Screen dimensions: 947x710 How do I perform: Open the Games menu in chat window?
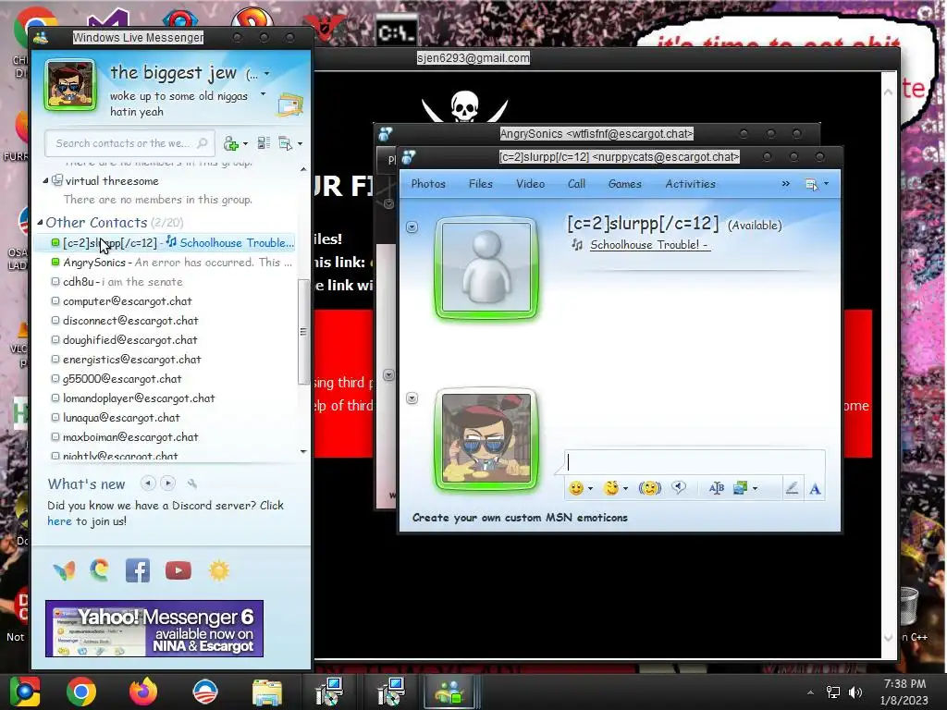pos(624,184)
